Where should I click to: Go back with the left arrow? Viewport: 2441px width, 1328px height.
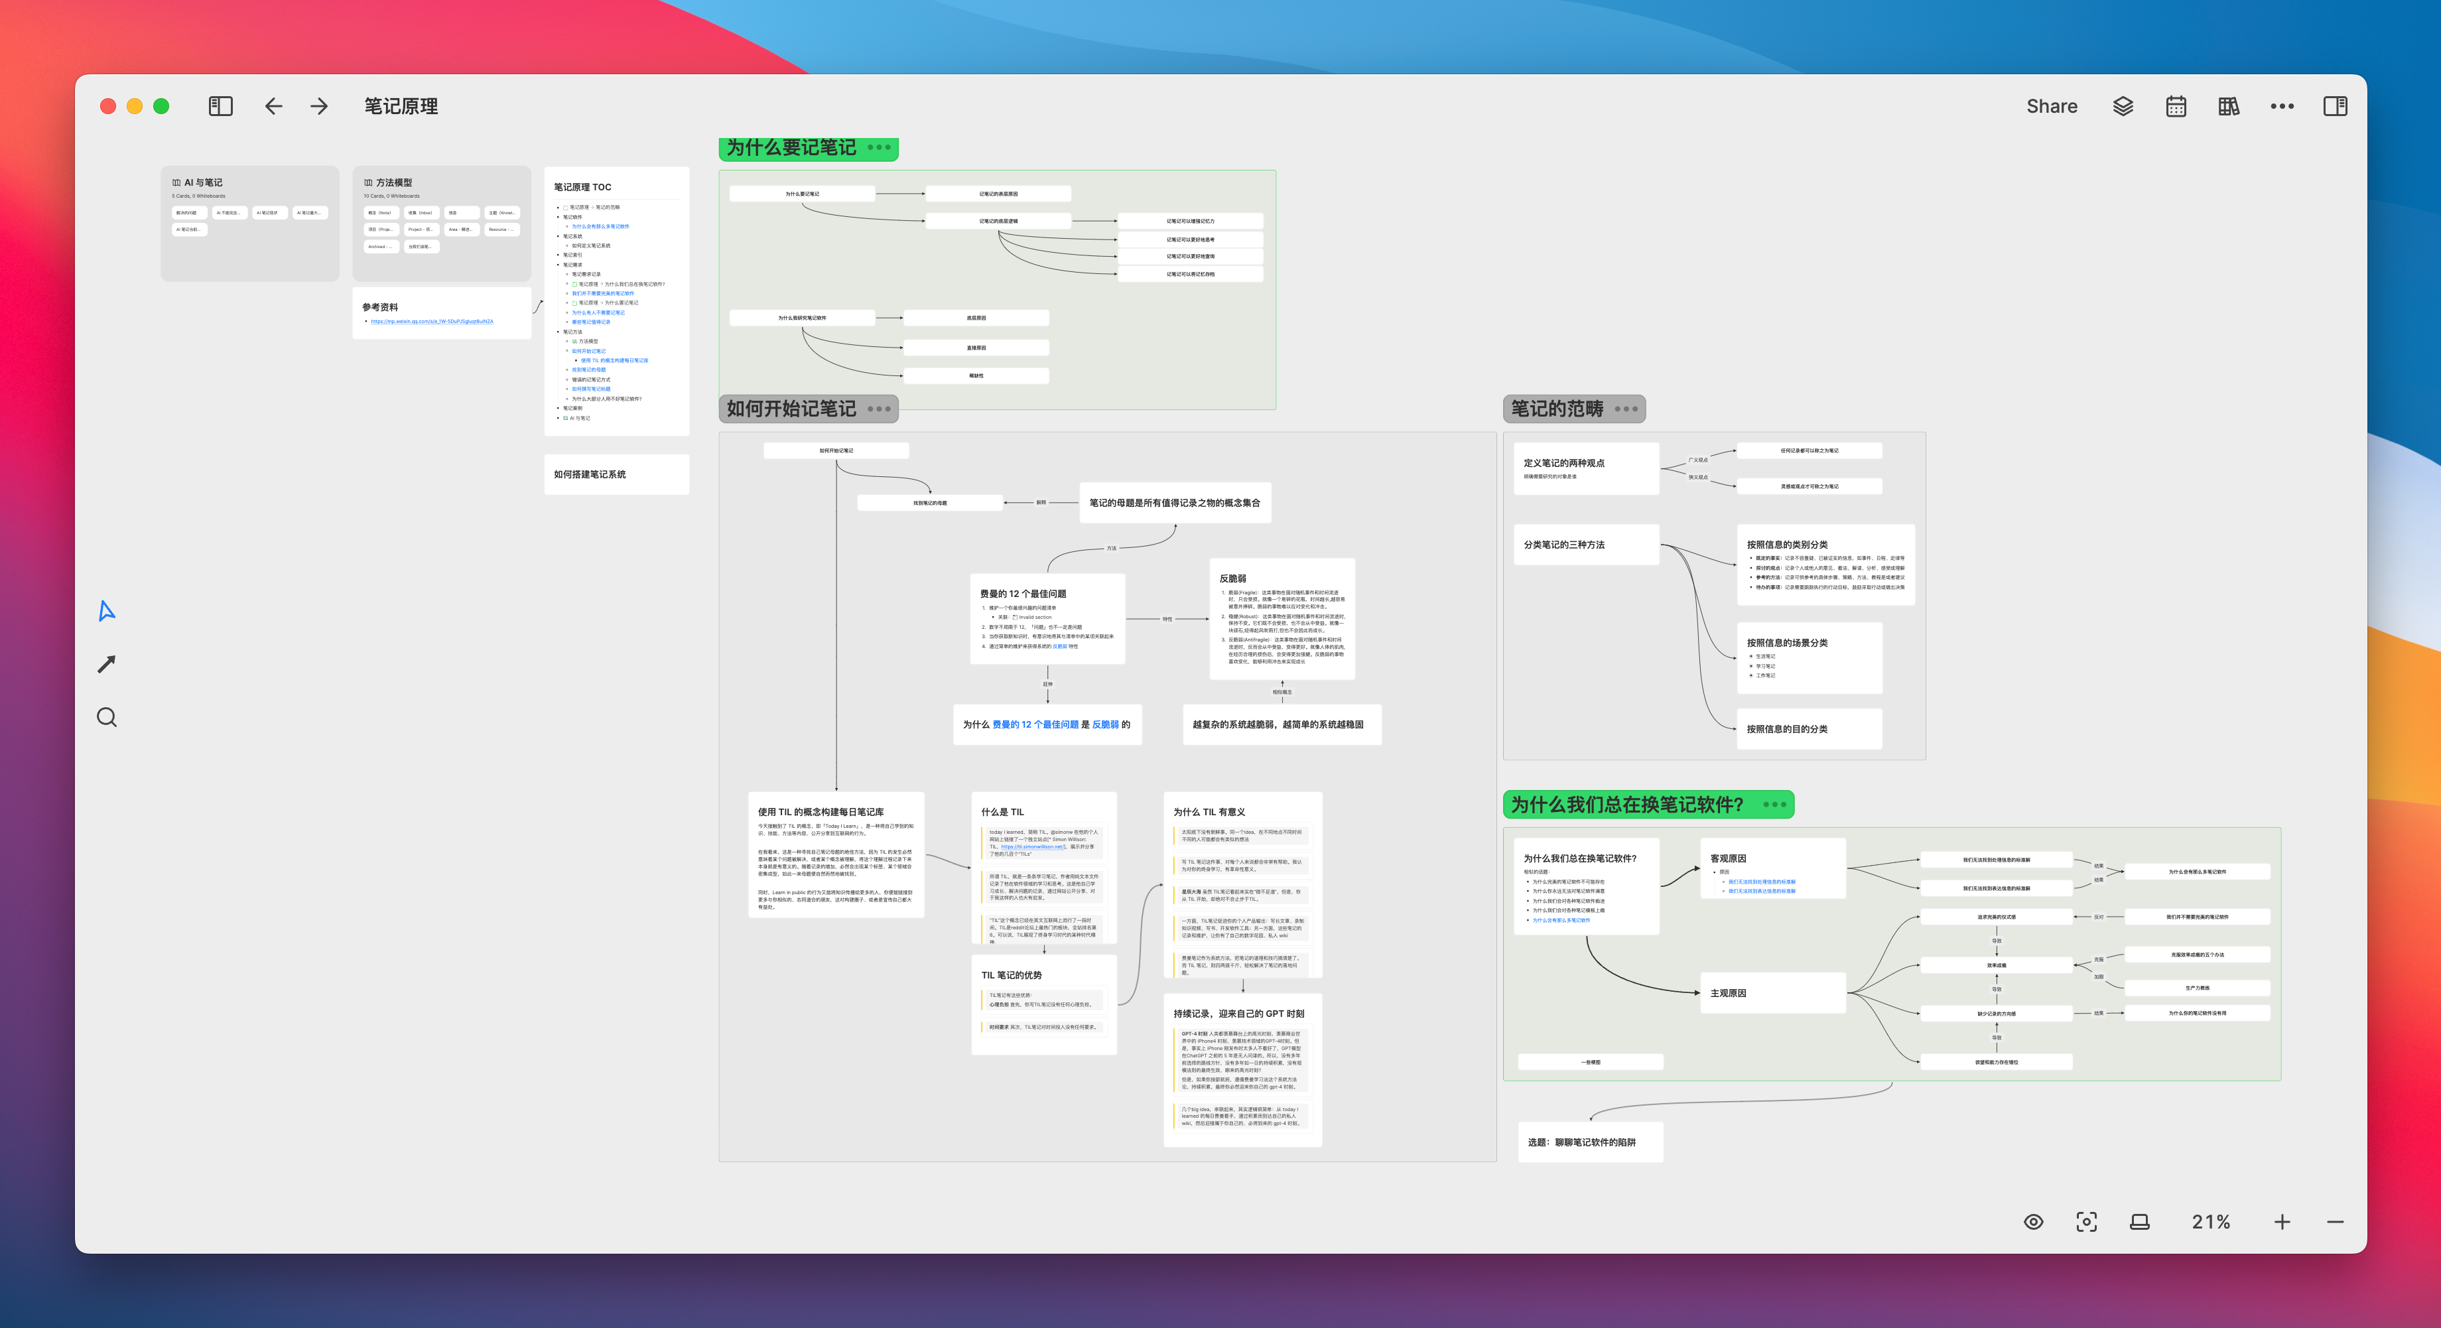pyautogui.click(x=273, y=106)
